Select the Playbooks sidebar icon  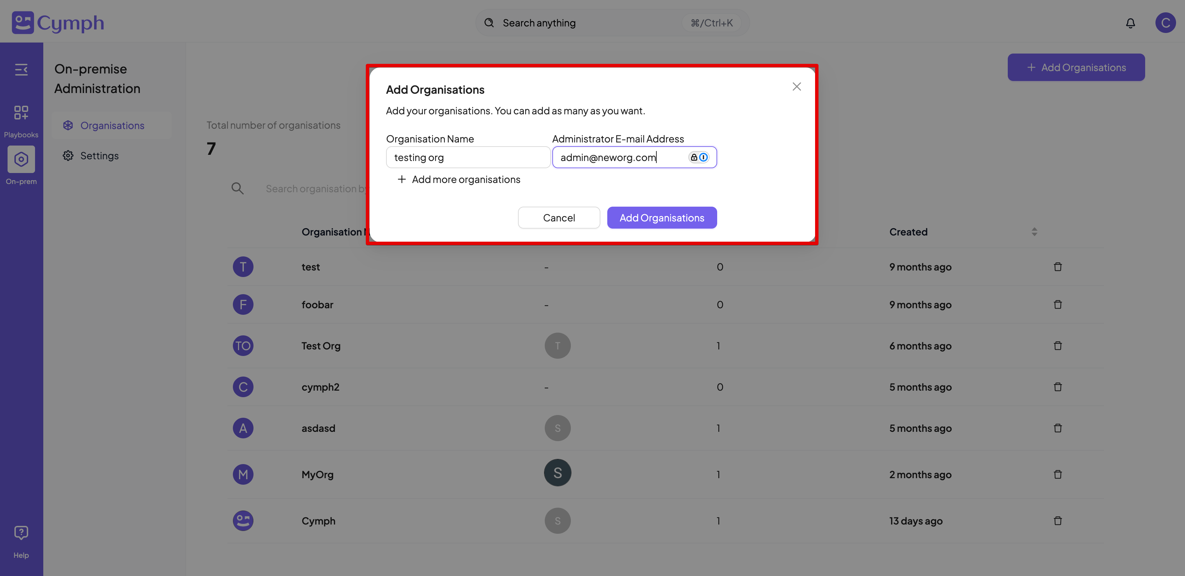[21, 113]
